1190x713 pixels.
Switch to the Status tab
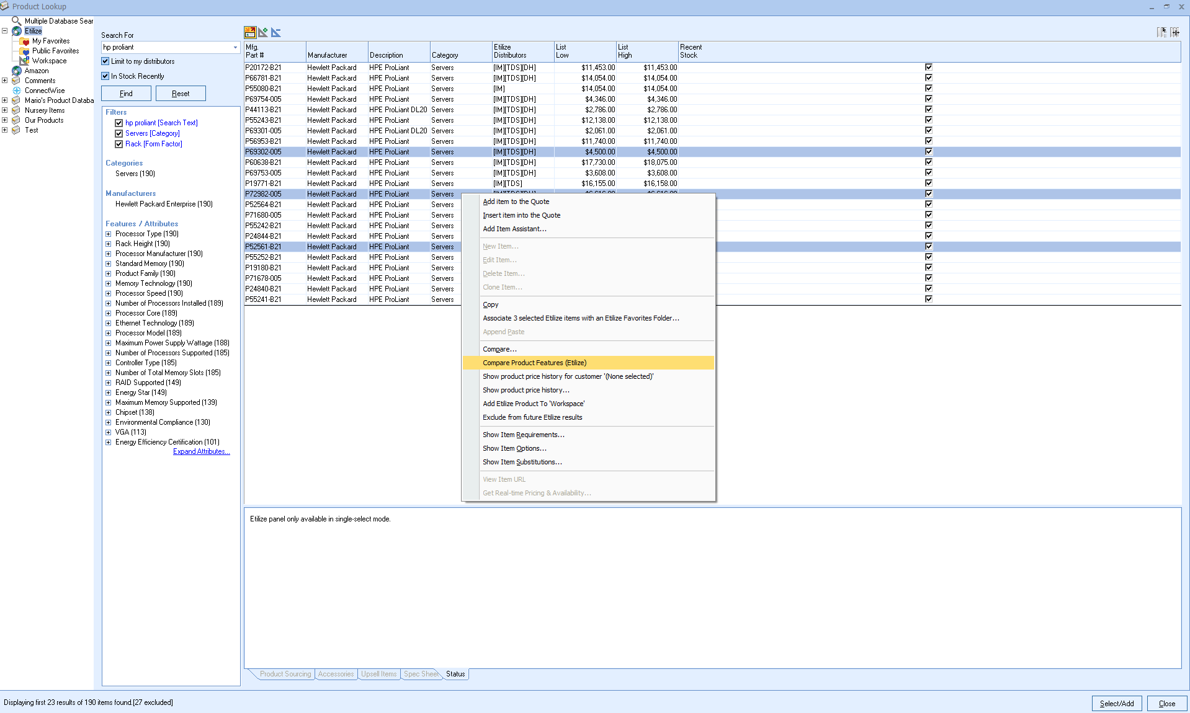455,674
